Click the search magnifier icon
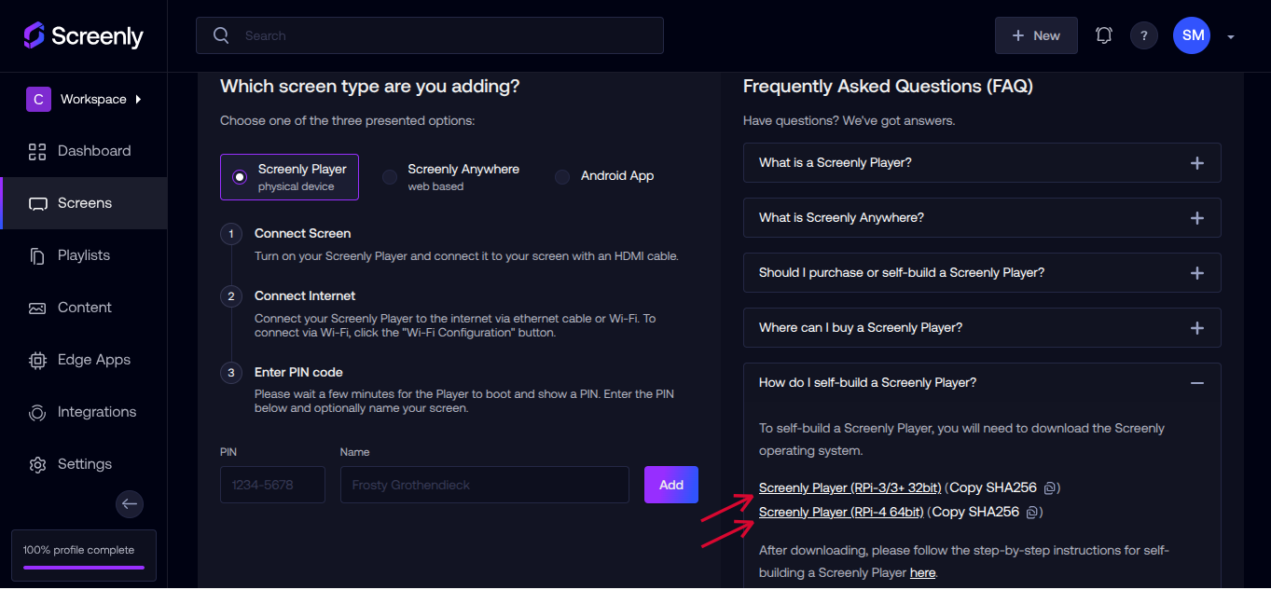Screen dimensions: 1271x590 pos(221,35)
